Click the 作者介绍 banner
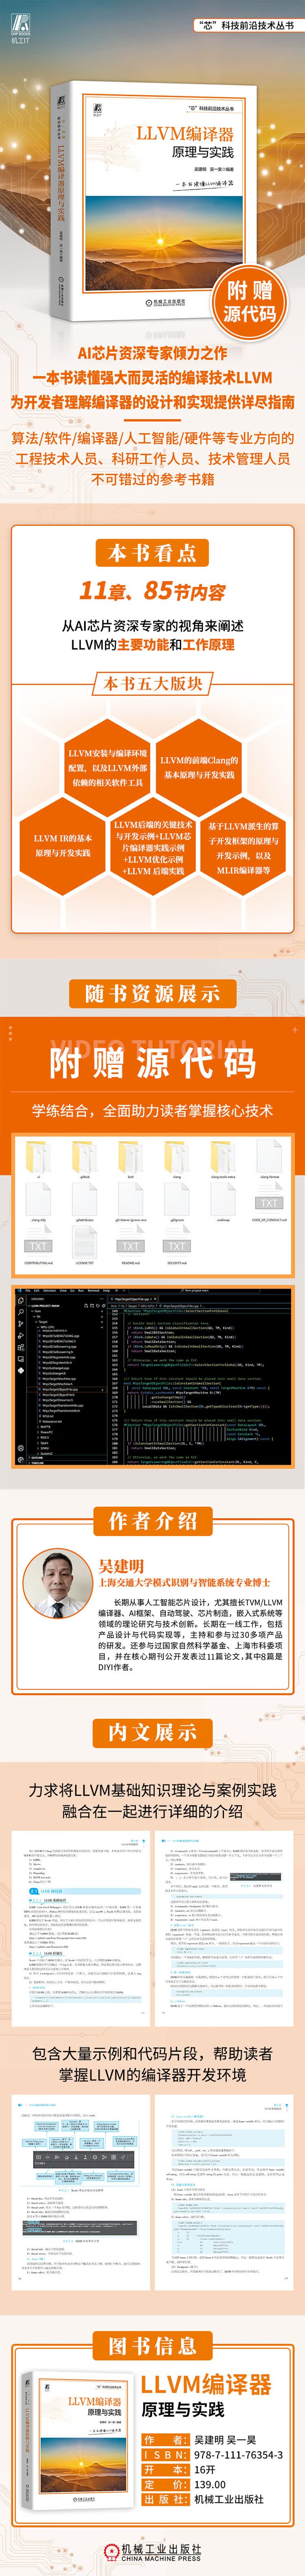This screenshot has height=2576, width=305. coord(153,1522)
